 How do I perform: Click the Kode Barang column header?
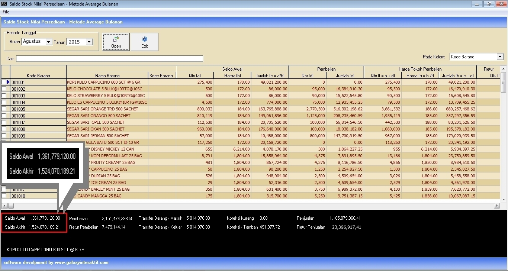click(x=38, y=75)
